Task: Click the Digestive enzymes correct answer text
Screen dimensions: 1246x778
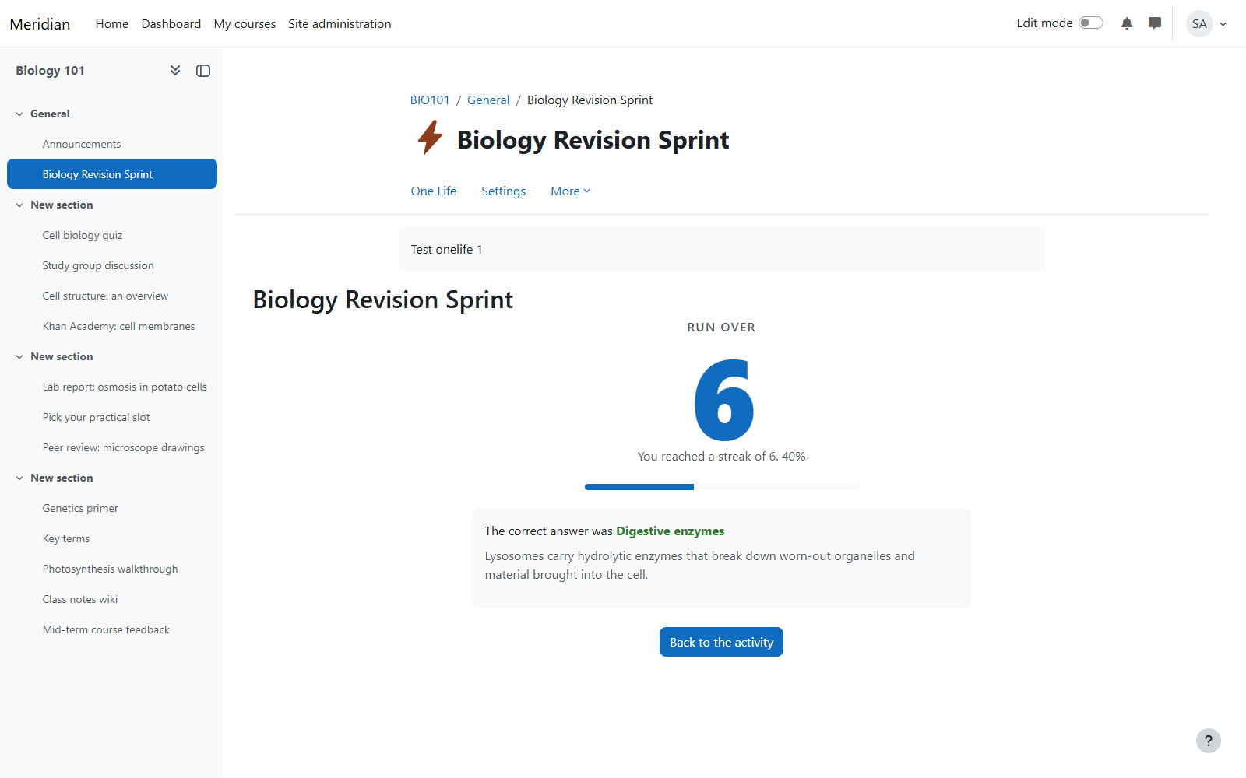Action: pos(671,531)
